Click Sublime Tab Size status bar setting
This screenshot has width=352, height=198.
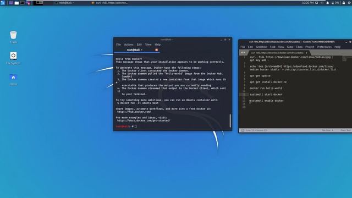328,130
